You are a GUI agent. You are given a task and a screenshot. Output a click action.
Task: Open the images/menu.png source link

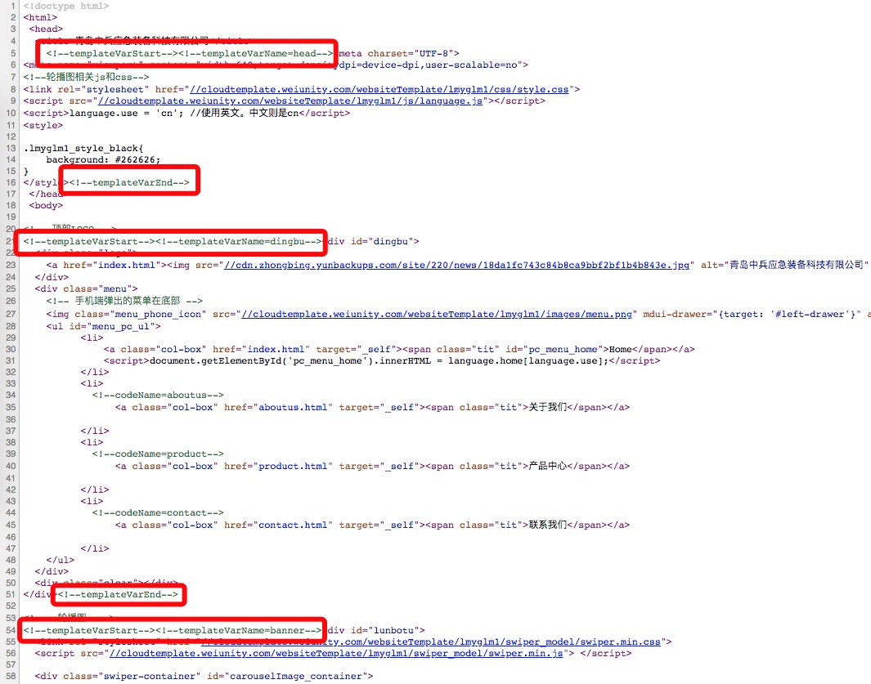(437, 315)
